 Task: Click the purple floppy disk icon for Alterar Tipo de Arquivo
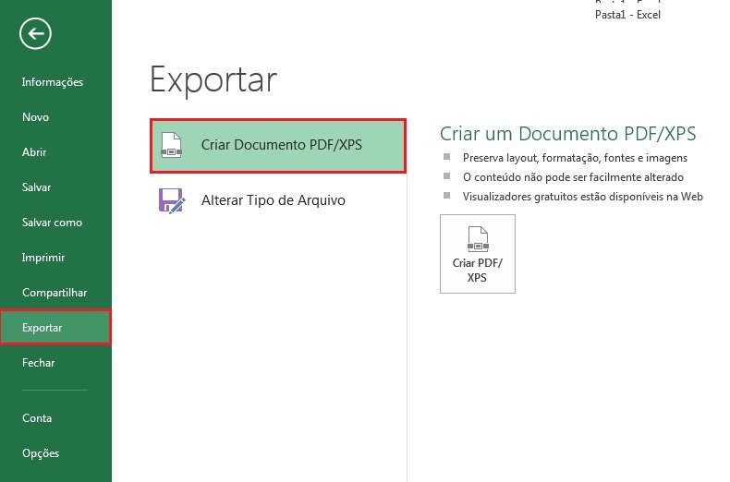coord(172,199)
